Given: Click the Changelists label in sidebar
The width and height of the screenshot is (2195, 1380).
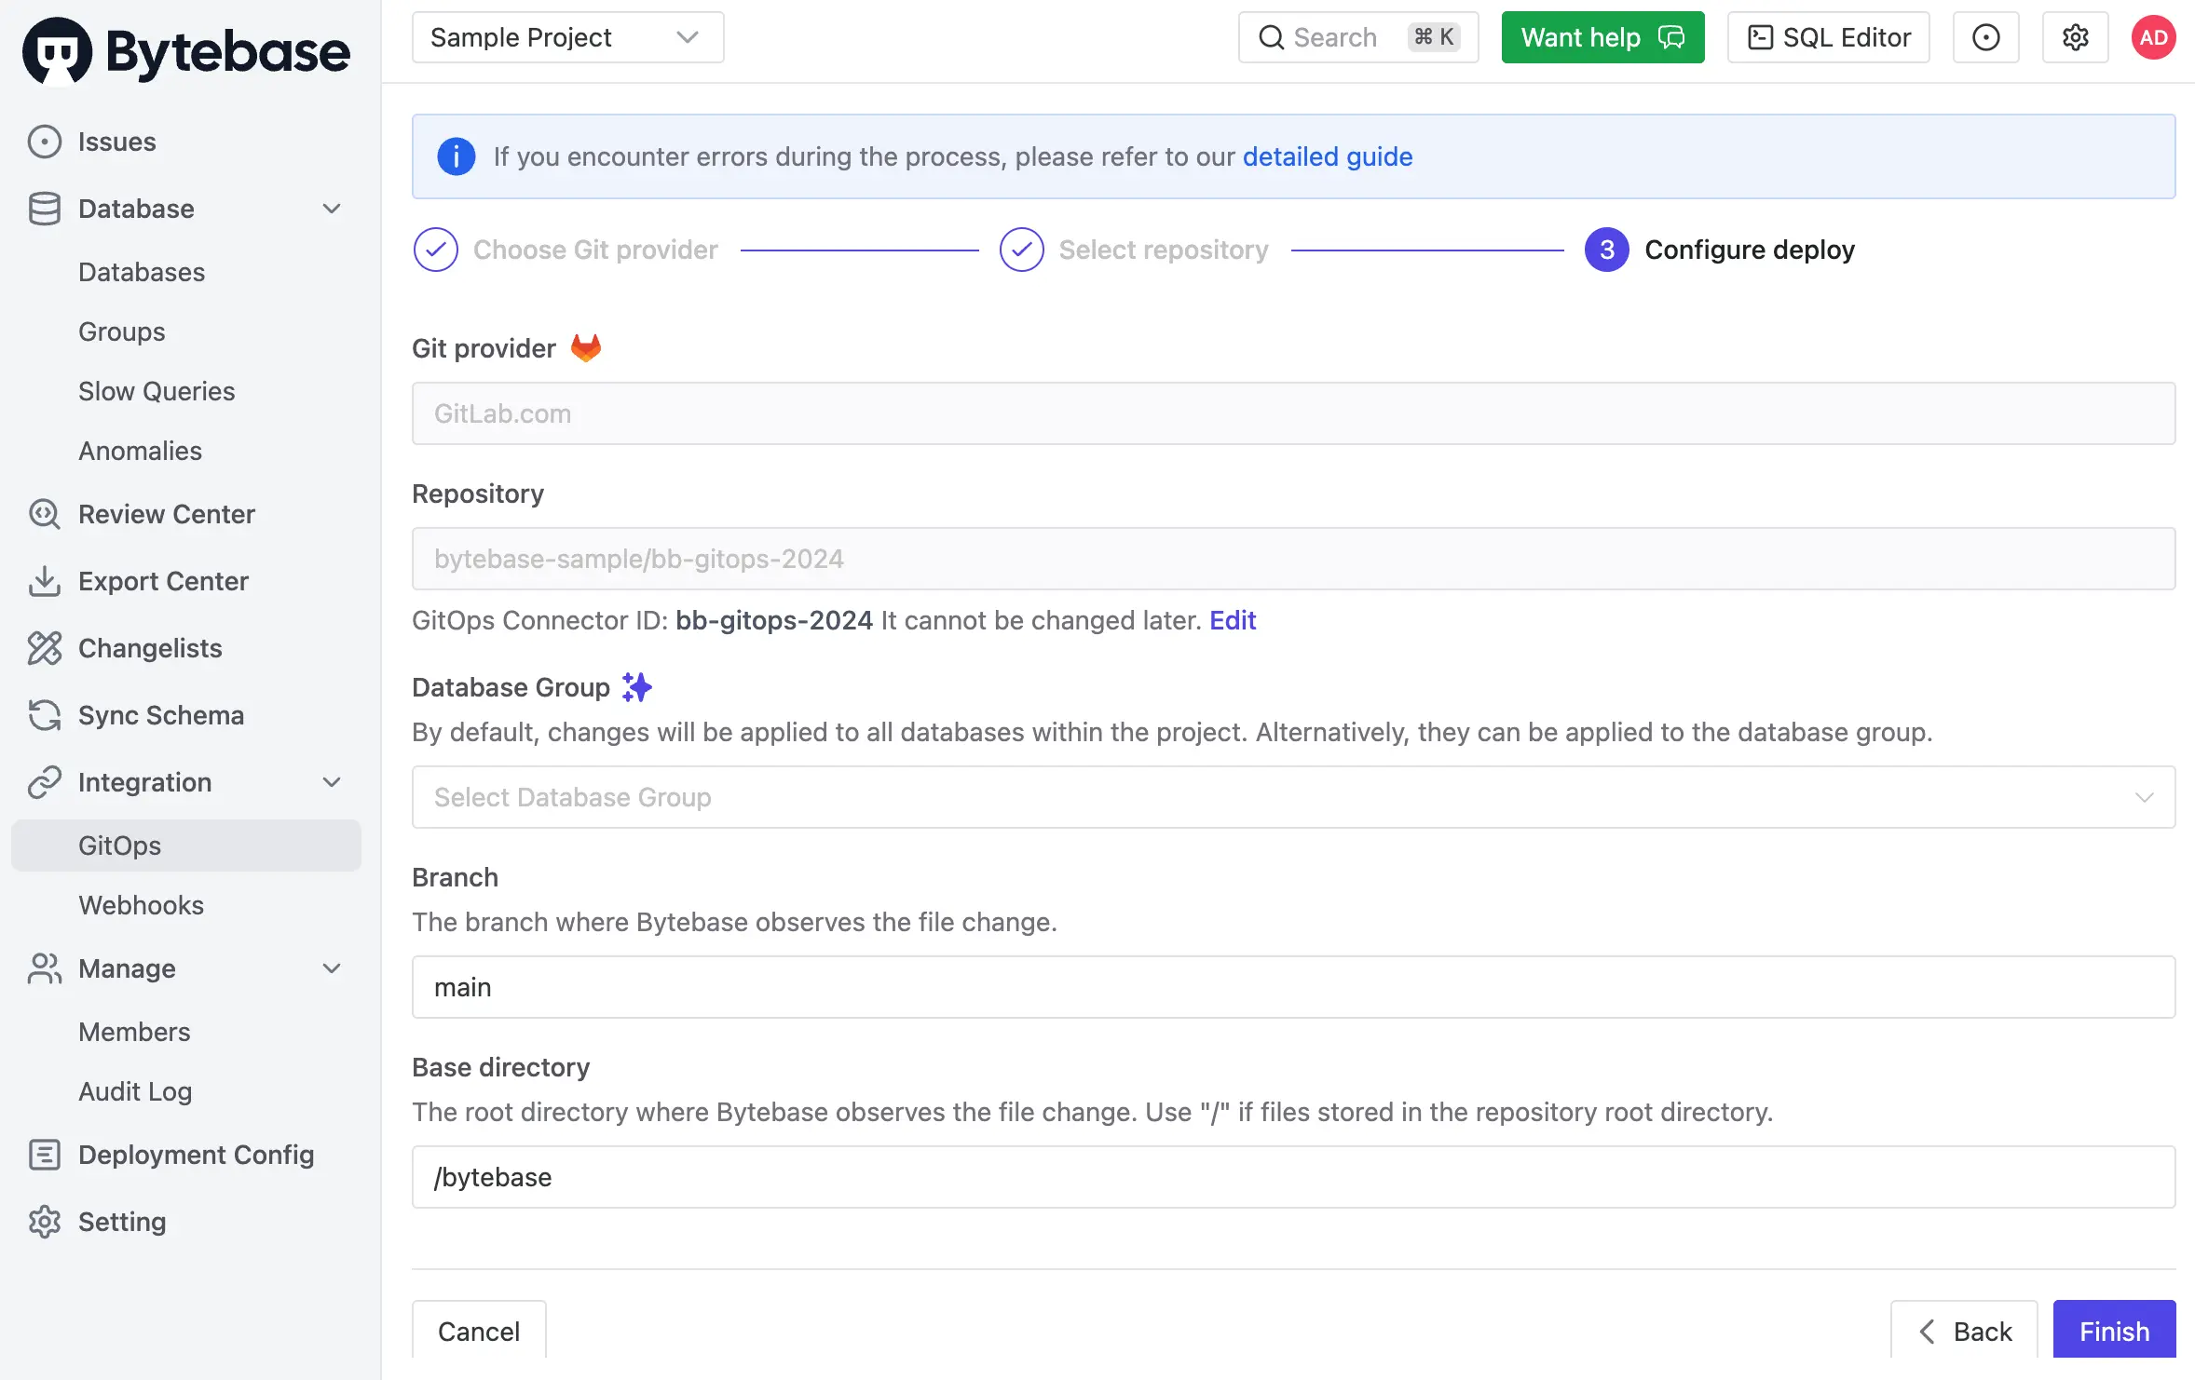Looking at the screenshot, I should click(150, 648).
